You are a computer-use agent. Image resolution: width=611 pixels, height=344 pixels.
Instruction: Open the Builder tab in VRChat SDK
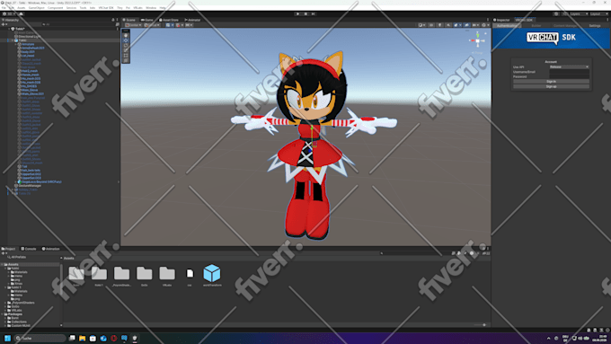536,26
